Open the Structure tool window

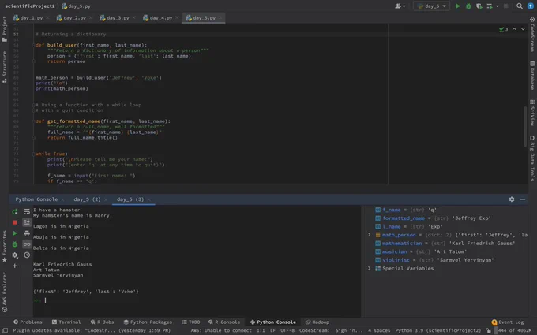(5, 67)
